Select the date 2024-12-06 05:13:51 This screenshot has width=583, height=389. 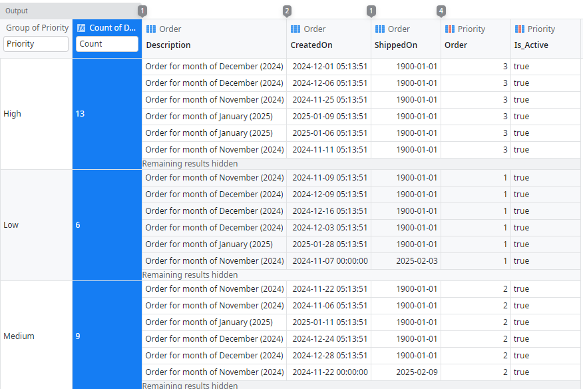330,83
